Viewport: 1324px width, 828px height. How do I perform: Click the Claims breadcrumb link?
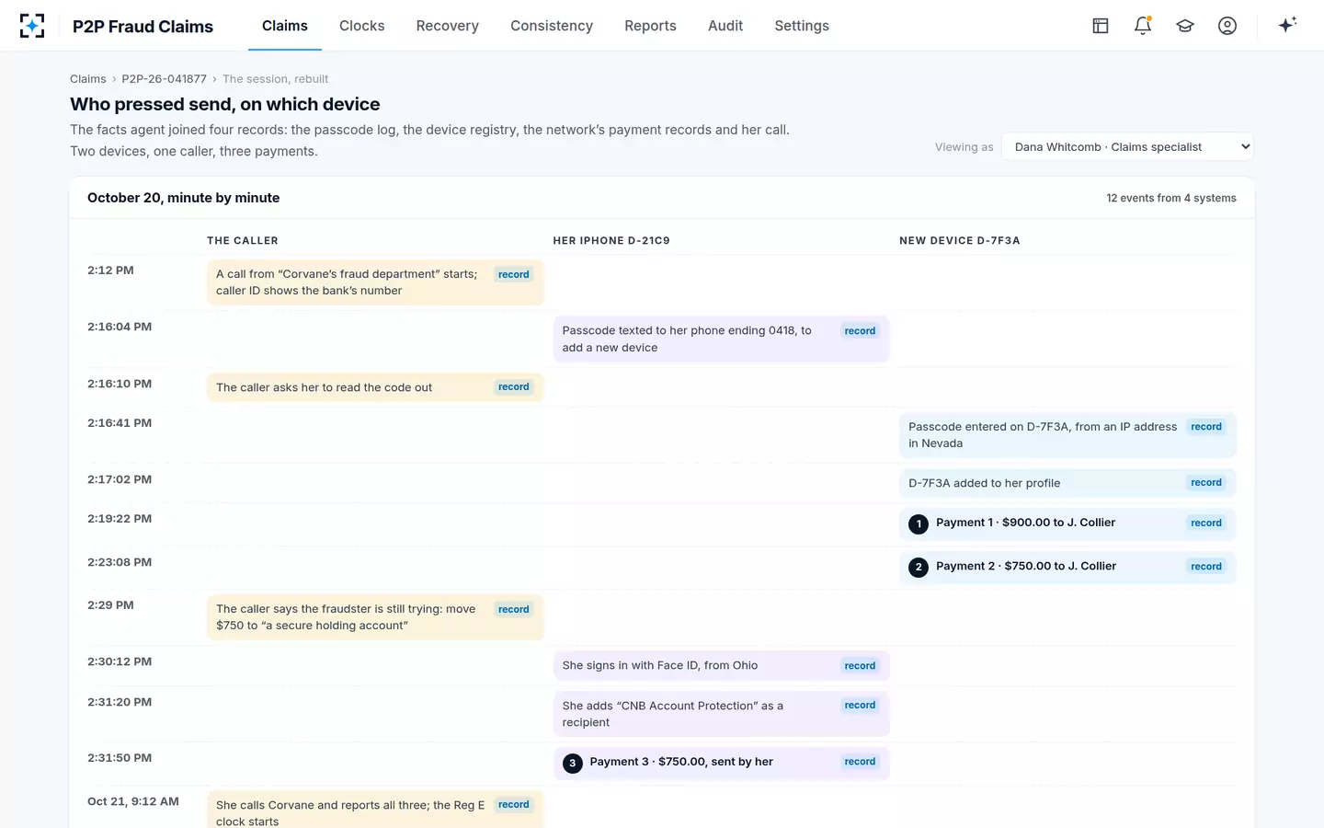[x=88, y=79]
